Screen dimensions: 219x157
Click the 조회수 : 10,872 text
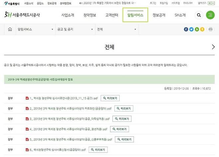click(201, 88)
